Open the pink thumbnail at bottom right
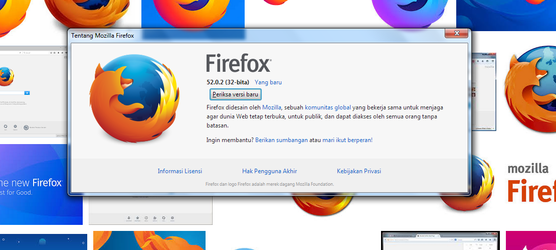Viewport: 556px width, 250px height. pos(531,241)
